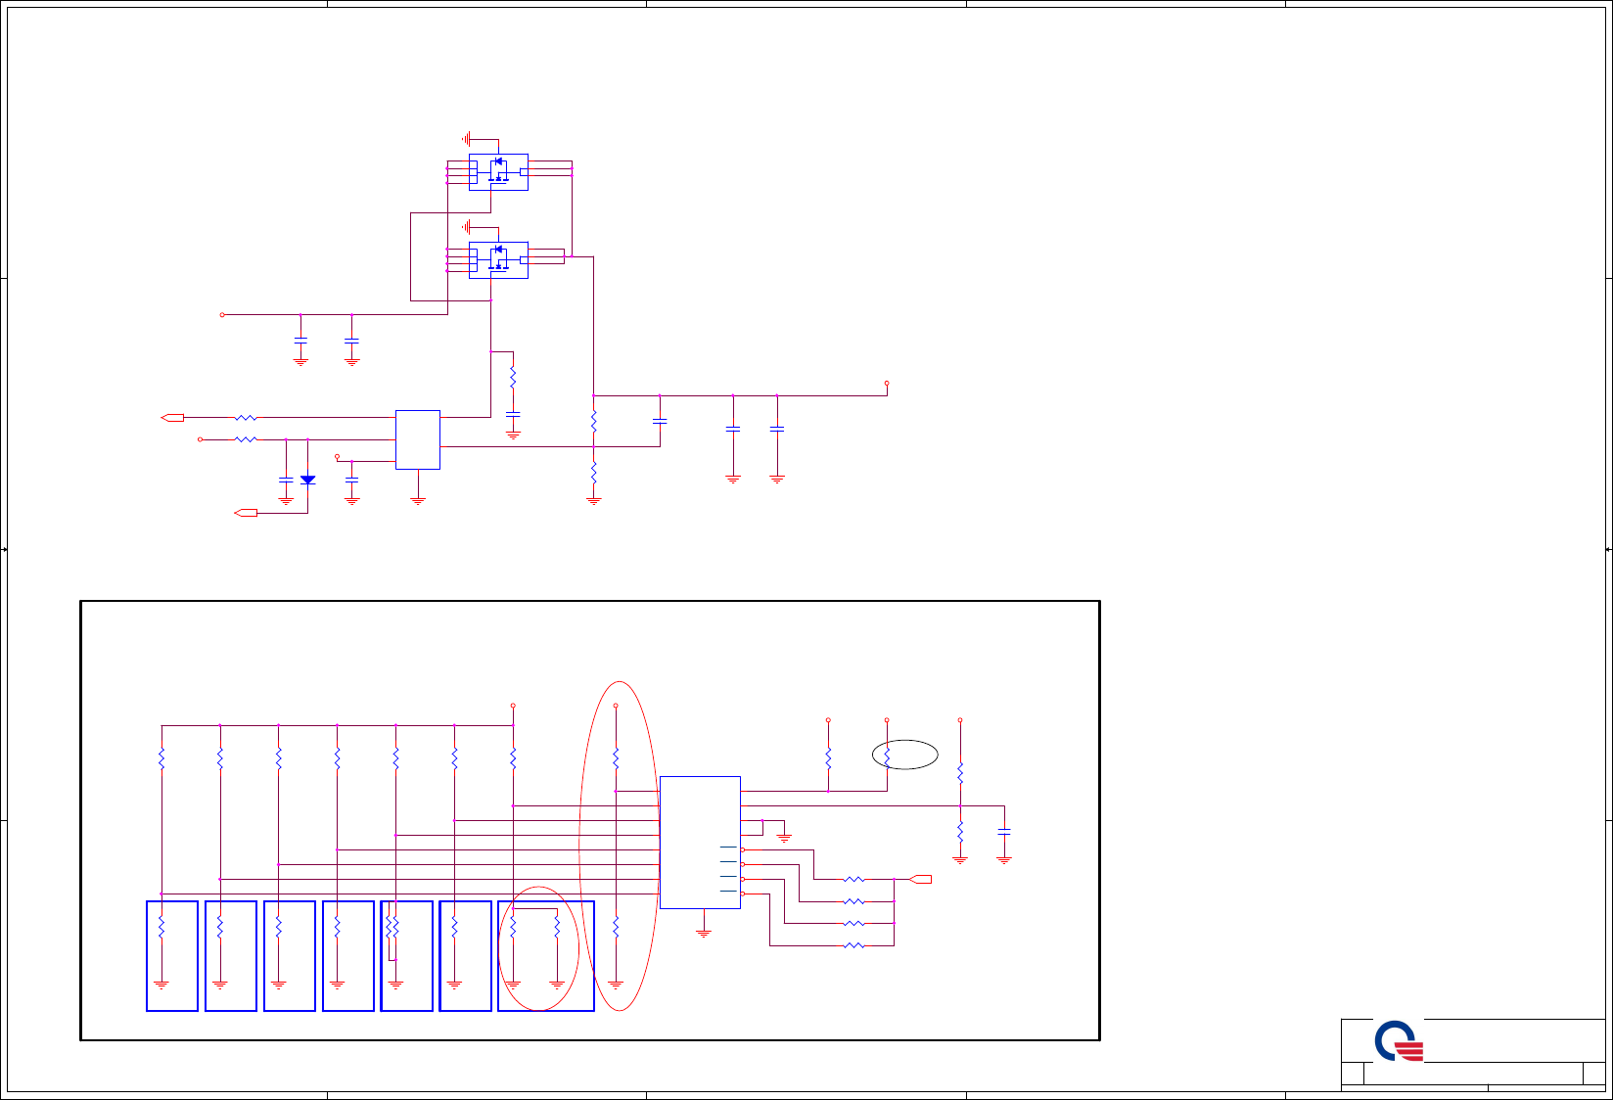1613x1100 pixels.
Task: Select the leftmost blue resistor box
Action: pos(172,956)
